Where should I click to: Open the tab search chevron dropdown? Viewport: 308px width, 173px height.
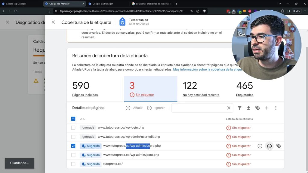280,4
